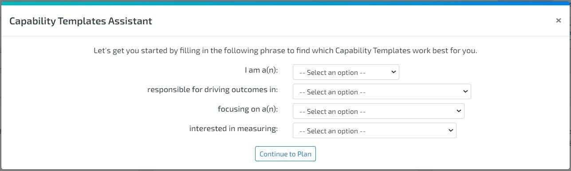Click the 'Capability Templates Assistant' title

pyautogui.click(x=81, y=21)
